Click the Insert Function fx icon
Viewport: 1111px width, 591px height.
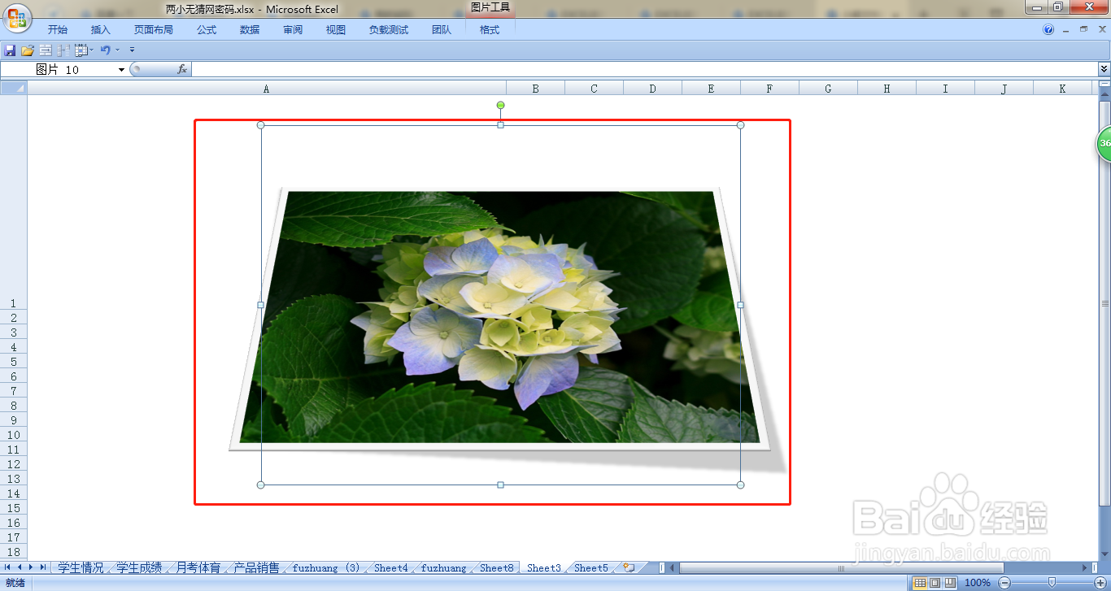click(x=182, y=69)
